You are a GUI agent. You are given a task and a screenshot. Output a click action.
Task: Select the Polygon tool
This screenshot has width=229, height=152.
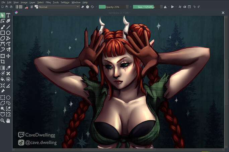pyautogui.click(x=2, y=39)
